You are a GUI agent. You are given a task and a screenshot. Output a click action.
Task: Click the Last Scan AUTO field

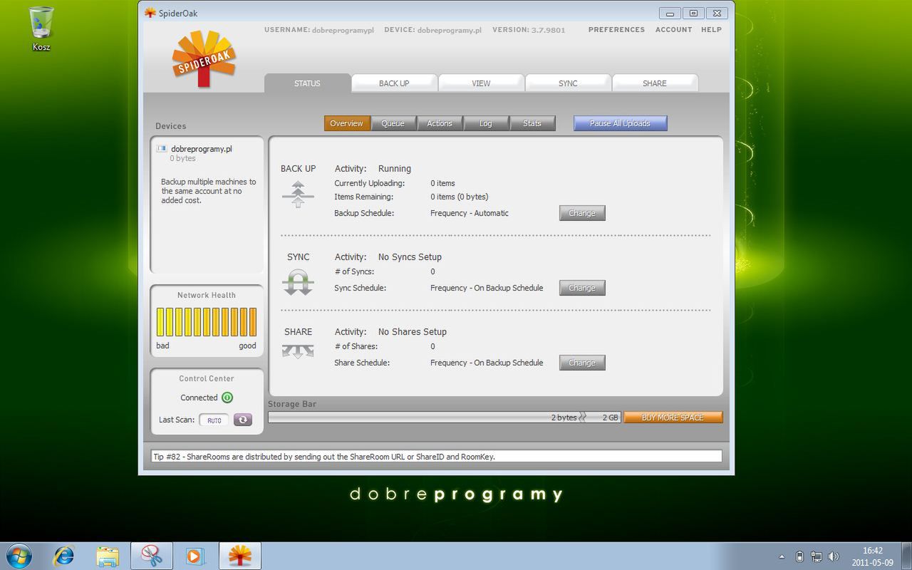coord(214,420)
